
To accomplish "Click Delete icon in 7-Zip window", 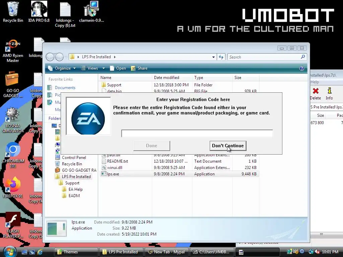I will [316, 94].
